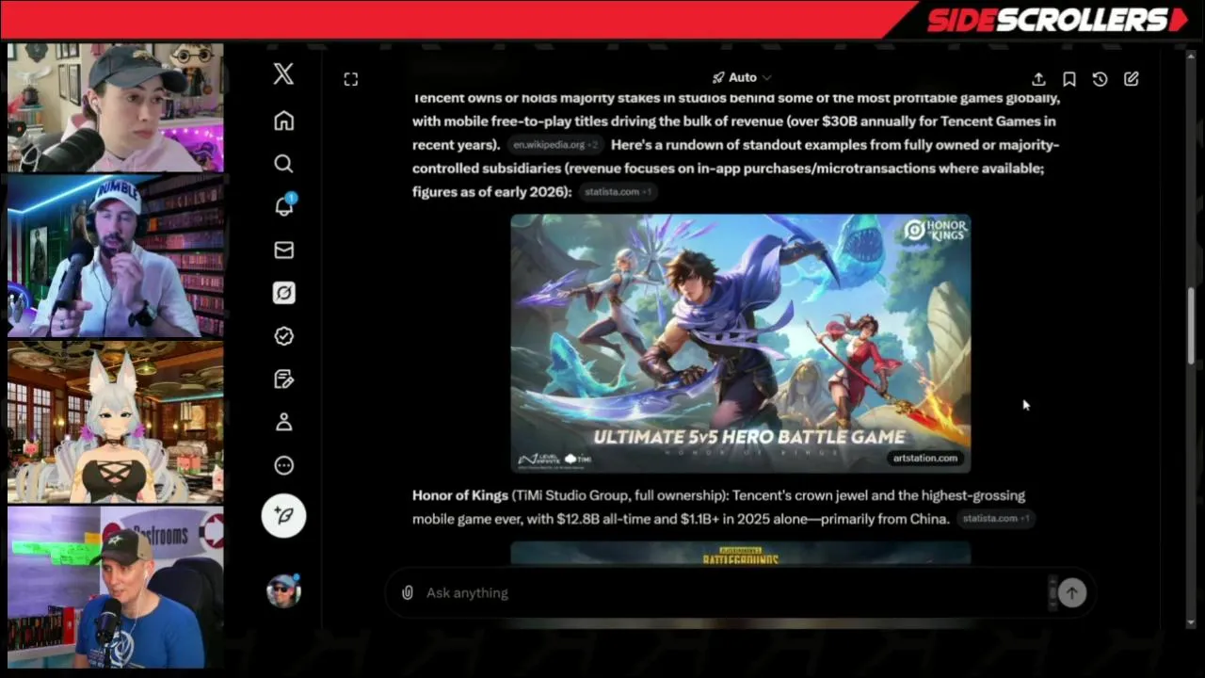Open account avatar in sidebar
Image resolution: width=1205 pixels, height=678 pixels.
pos(283,590)
